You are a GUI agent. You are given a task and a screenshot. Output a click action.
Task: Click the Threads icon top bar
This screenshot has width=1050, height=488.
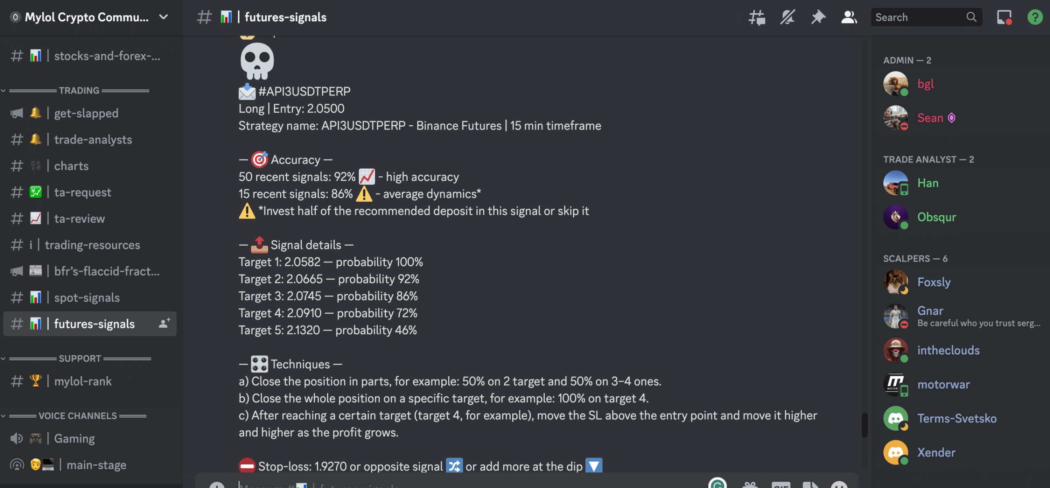(758, 17)
